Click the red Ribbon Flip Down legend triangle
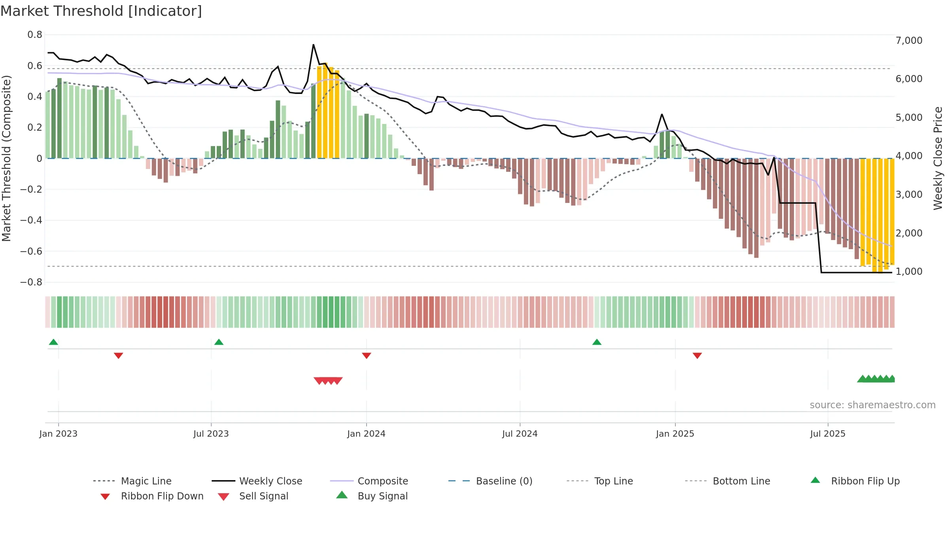This screenshot has width=949, height=533. click(105, 497)
